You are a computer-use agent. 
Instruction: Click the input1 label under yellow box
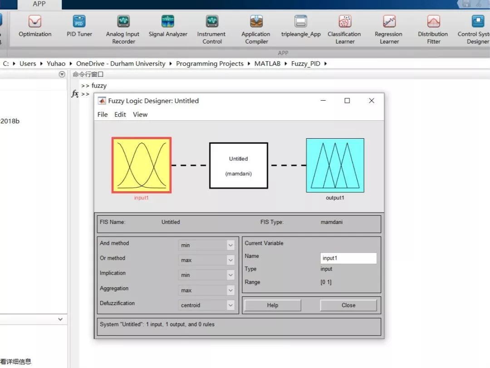[x=141, y=198]
